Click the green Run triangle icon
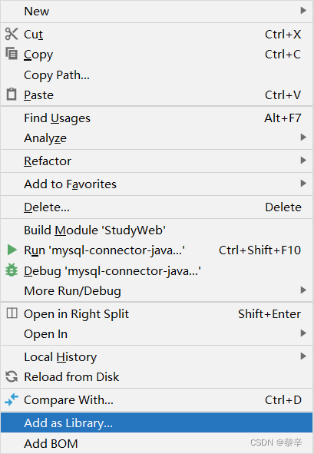314x454 pixels. tap(12, 250)
